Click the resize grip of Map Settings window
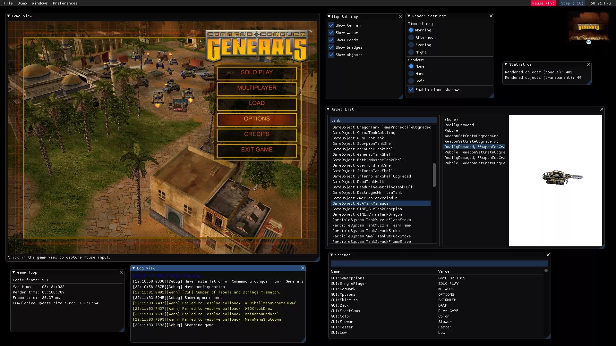Viewport: 616px width, 346px height. point(401,97)
